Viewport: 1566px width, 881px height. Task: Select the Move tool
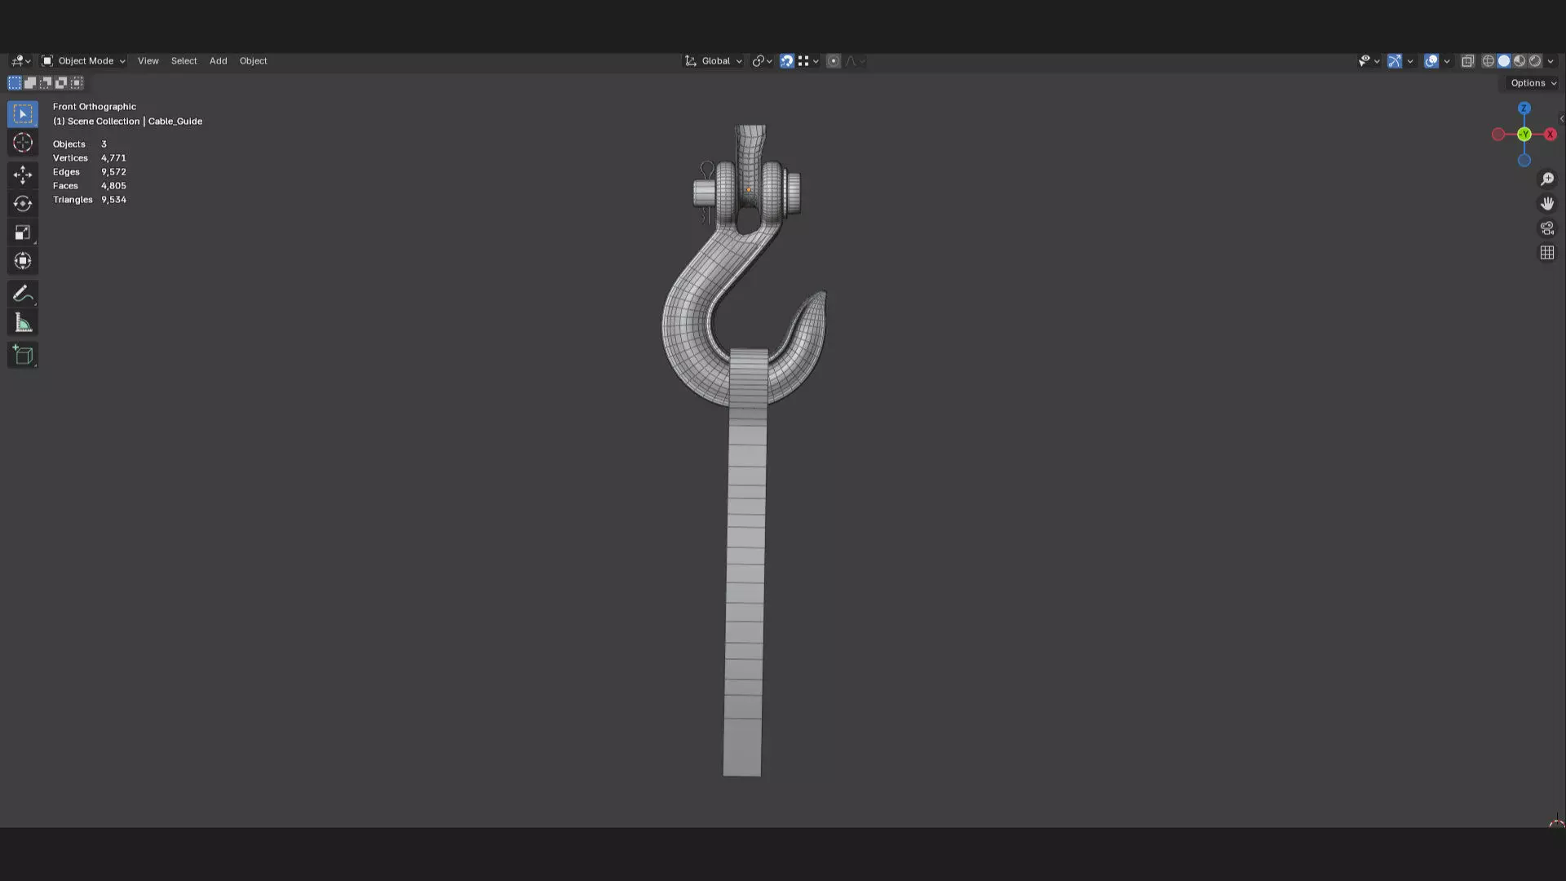(x=23, y=175)
